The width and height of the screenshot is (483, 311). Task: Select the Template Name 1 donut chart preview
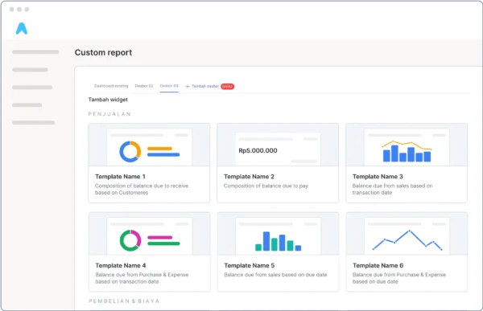pyautogui.click(x=150, y=145)
